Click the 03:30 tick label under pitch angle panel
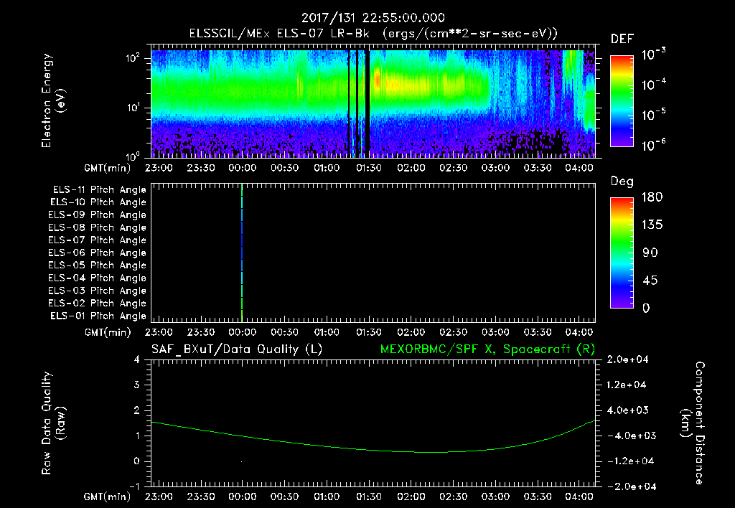Screen dimensions: 735x508 pos(537,332)
